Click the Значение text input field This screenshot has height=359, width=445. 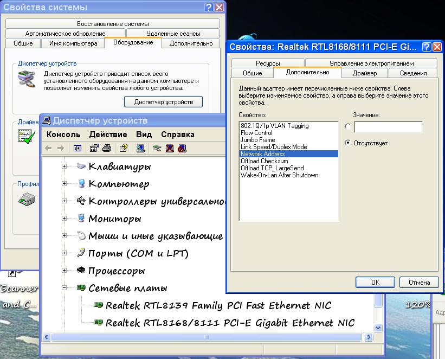click(388, 127)
